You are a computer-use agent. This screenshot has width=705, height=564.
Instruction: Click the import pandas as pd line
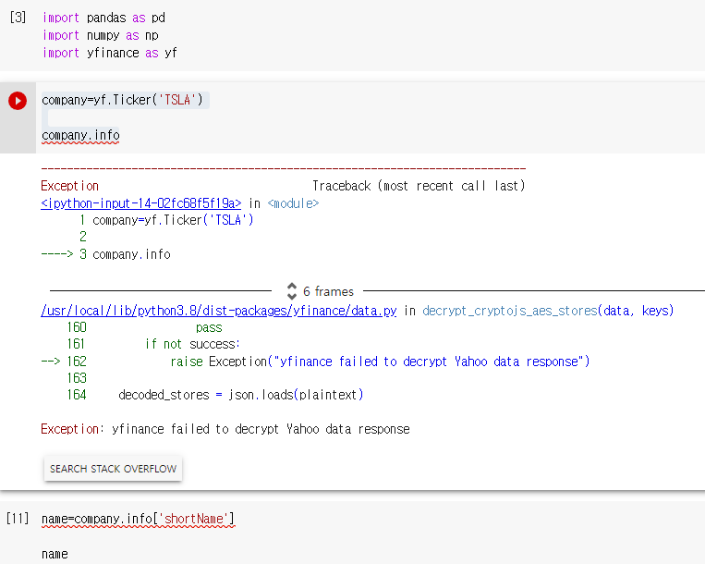103,18
